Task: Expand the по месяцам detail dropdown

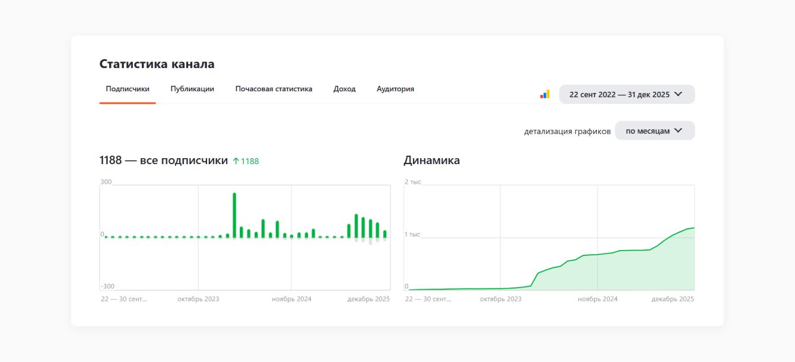Action: tap(654, 131)
